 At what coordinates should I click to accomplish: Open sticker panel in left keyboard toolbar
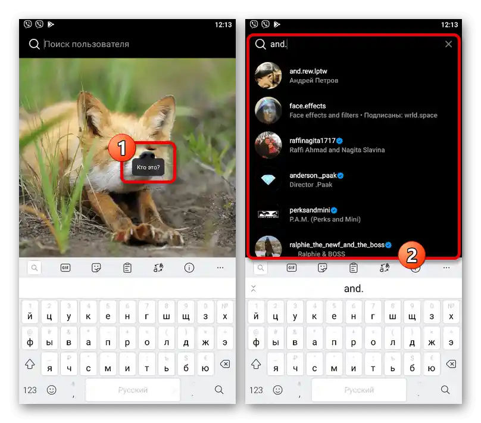(x=96, y=268)
